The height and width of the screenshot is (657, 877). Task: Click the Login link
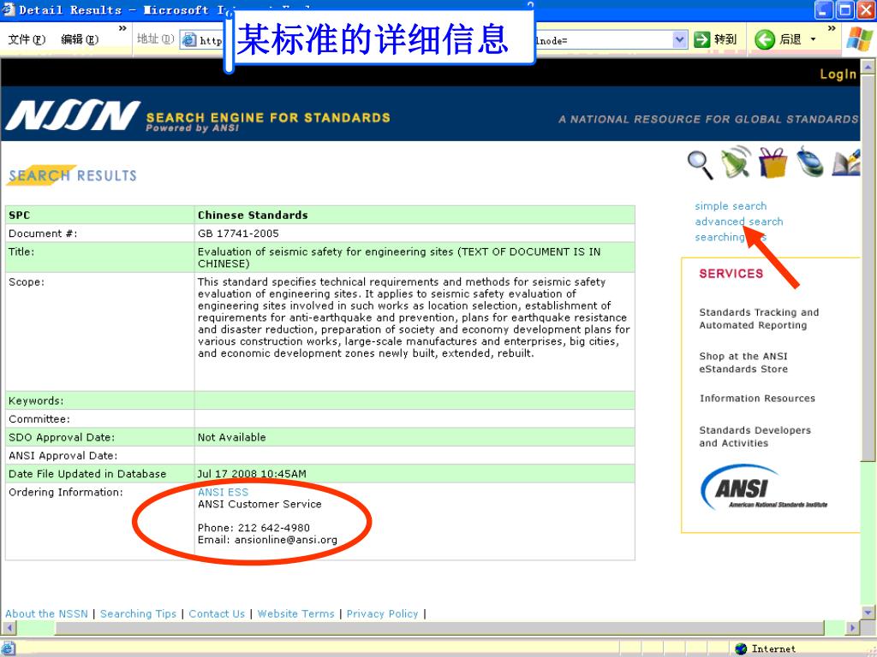[x=838, y=74]
